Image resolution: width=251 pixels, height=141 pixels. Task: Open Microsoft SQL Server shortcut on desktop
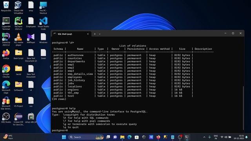pos(6,103)
